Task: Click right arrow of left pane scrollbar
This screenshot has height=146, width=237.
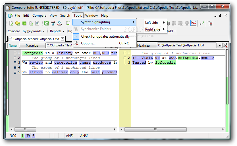Action: pyautogui.click(x=115, y=129)
